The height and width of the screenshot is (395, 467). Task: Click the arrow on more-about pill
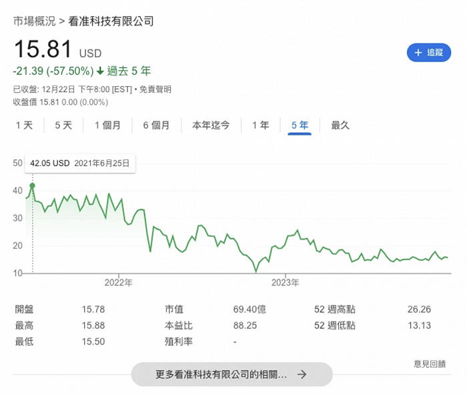(302, 374)
